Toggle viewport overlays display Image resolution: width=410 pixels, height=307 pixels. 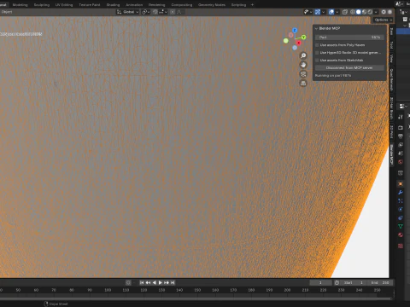pyautogui.click(x=331, y=12)
